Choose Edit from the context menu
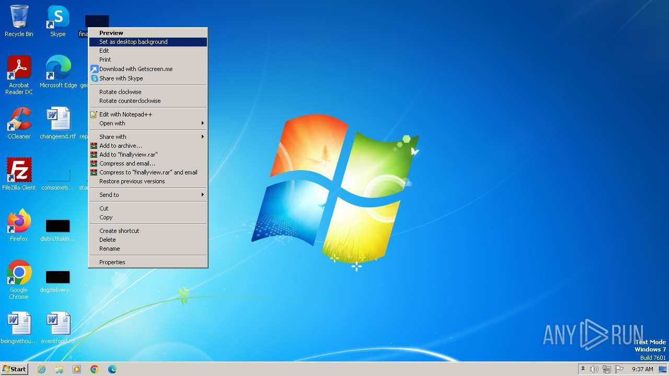The width and height of the screenshot is (669, 376). (148, 51)
